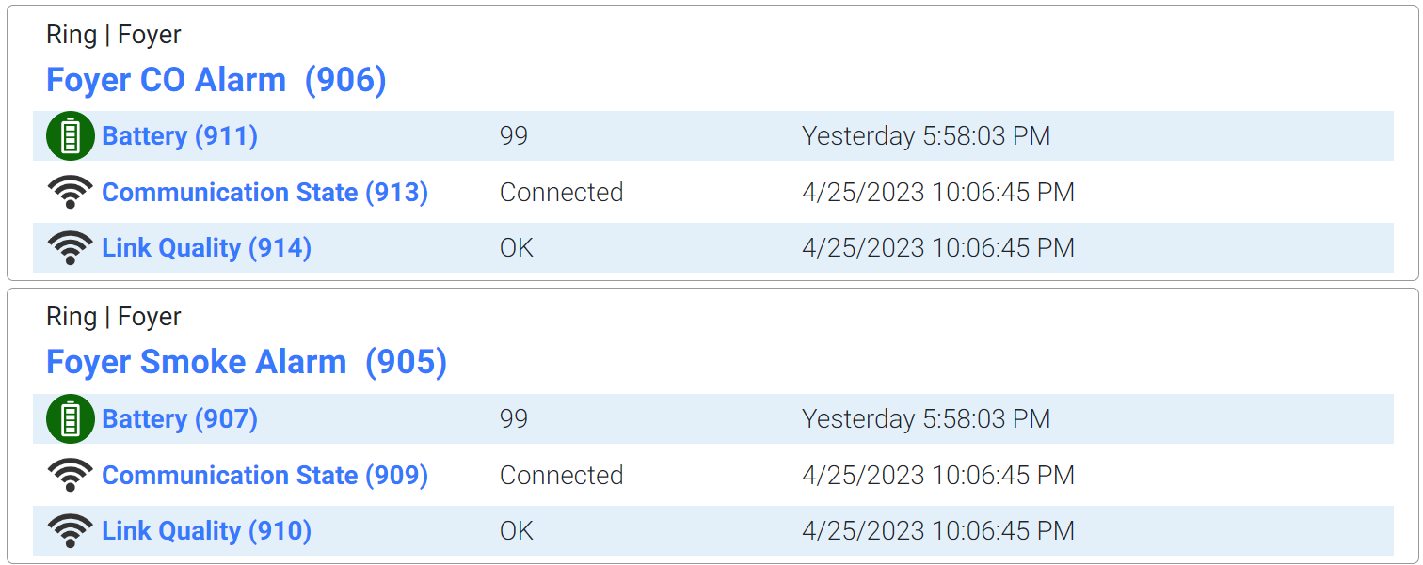Screen dimensions: 1423x565
Task: Open the Link Quality (910) link
Action: coord(206,530)
